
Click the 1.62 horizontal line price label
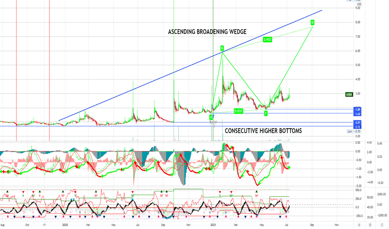(358, 114)
